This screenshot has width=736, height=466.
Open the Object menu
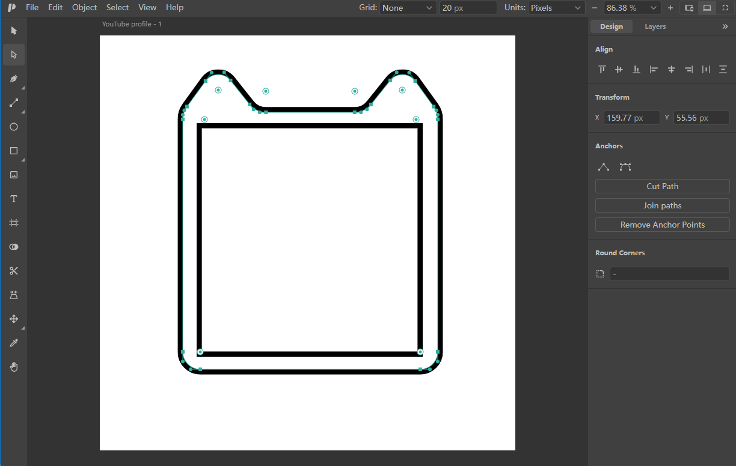pos(84,7)
